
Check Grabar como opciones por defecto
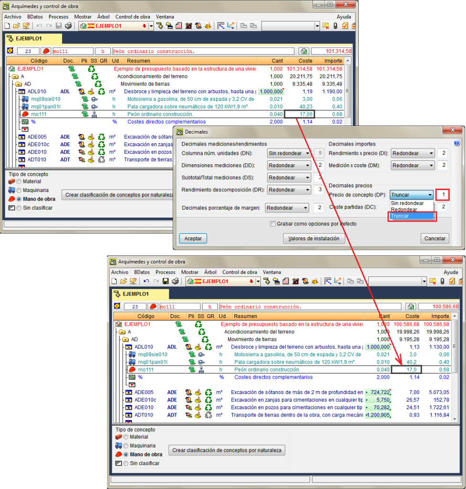(x=273, y=223)
